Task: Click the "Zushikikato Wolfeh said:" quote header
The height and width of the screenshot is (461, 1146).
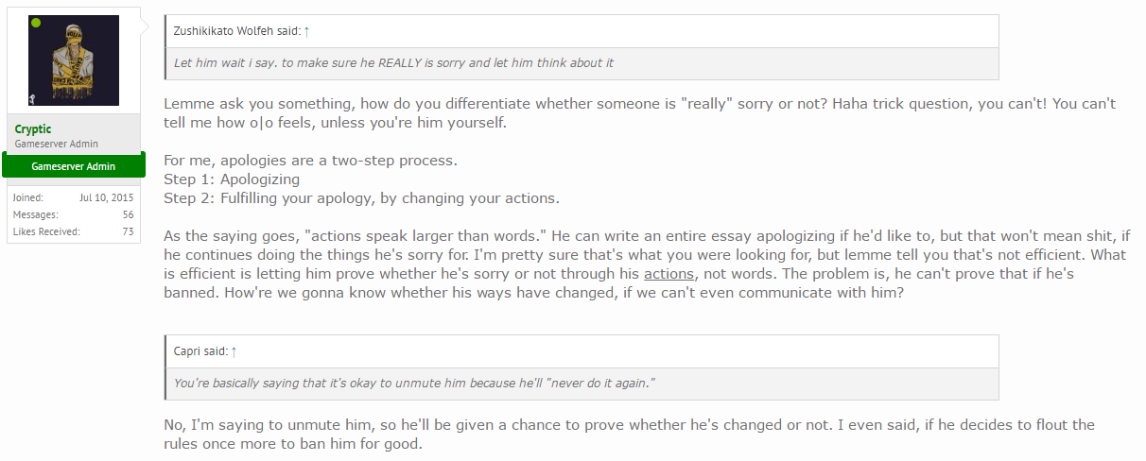Action: point(236,31)
